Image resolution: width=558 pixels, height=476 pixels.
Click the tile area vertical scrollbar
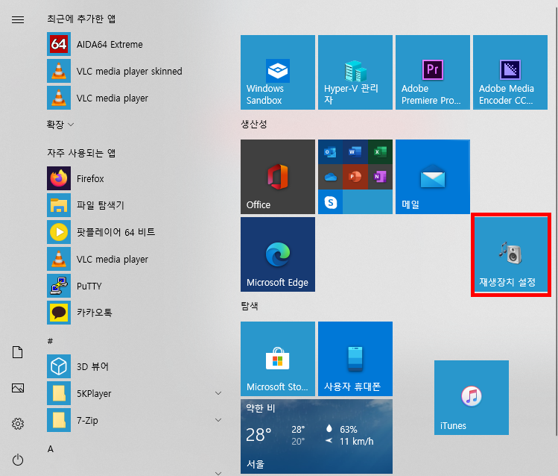[557, 221]
